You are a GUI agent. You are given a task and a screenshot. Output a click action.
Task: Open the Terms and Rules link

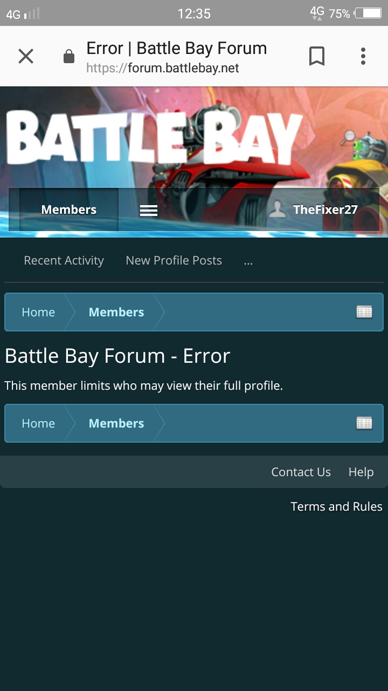[337, 506]
